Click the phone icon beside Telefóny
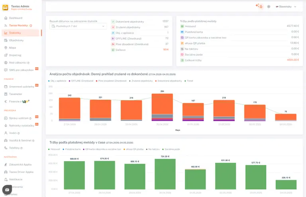Image resolution: width=306 pixels, height=197 pixels. tap(6, 148)
